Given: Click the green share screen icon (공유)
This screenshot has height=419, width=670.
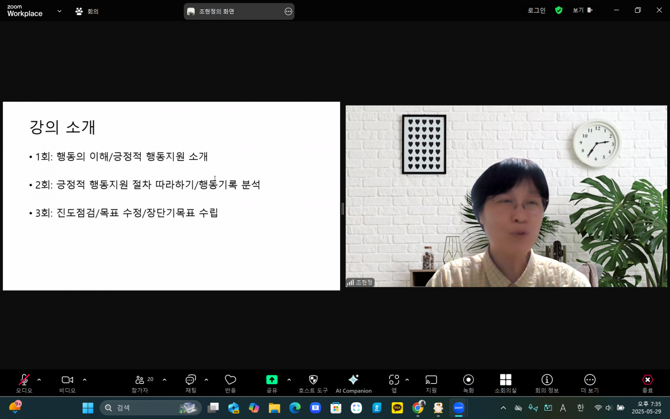Looking at the screenshot, I should coord(272,380).
